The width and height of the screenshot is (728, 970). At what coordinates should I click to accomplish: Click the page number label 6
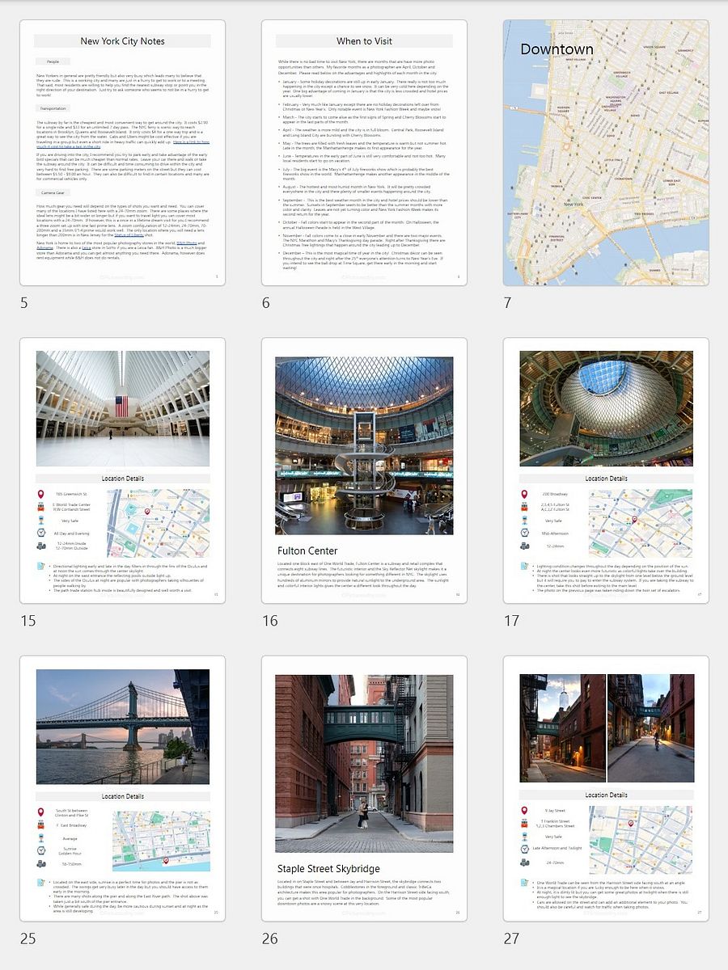[265, 303]
